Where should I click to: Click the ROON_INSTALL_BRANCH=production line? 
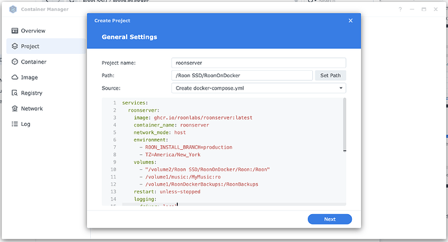(186, 147)
